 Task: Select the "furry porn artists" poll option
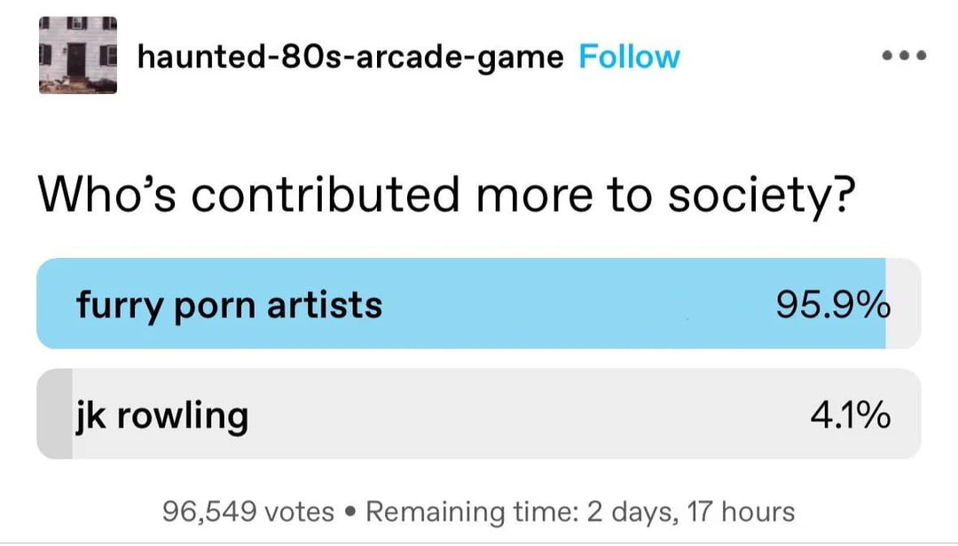(x=229, y=305)
